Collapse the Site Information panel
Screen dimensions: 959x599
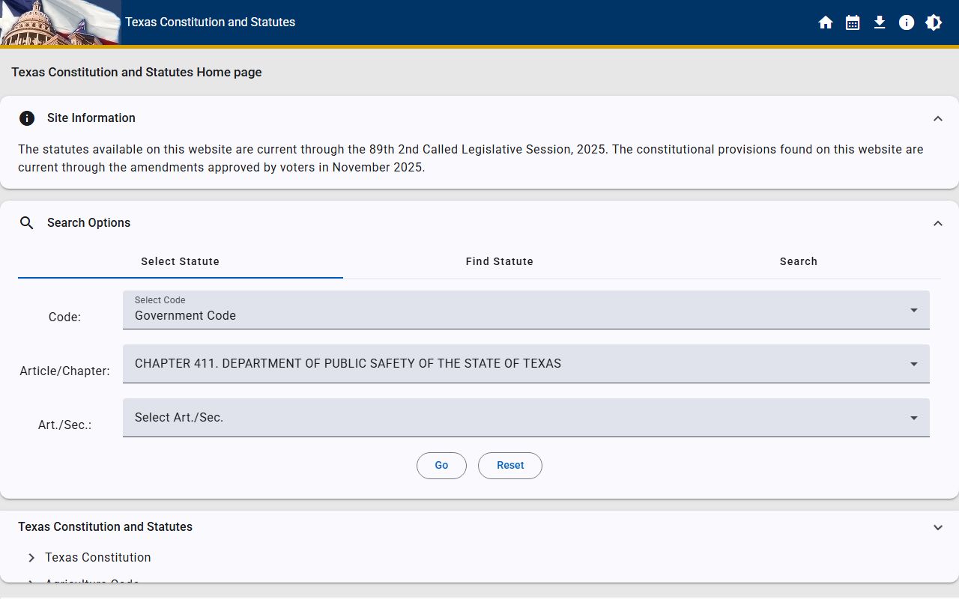(x=938, y=118)
